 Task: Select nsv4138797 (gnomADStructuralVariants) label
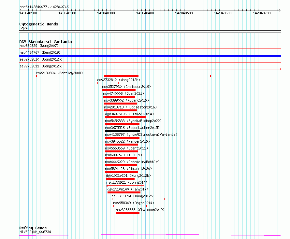point(141,134)
